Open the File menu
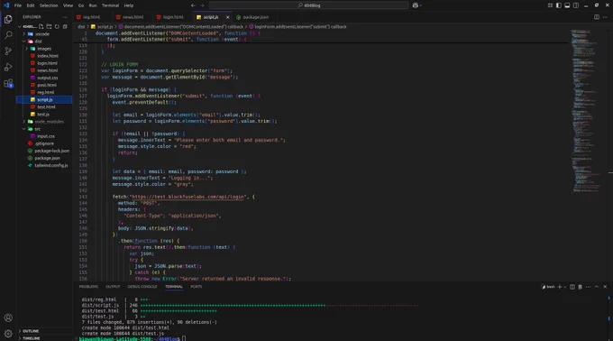This screenshot has height=341, width=613. tap(18, 5)
